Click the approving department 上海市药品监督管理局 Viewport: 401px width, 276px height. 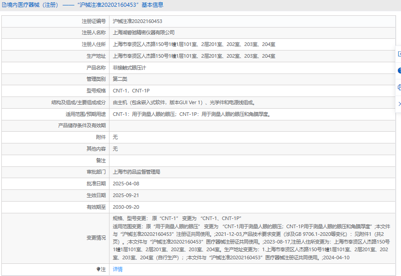(x=136, y=172)
